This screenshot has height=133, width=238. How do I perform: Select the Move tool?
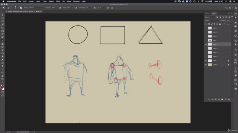click(3, 15)
